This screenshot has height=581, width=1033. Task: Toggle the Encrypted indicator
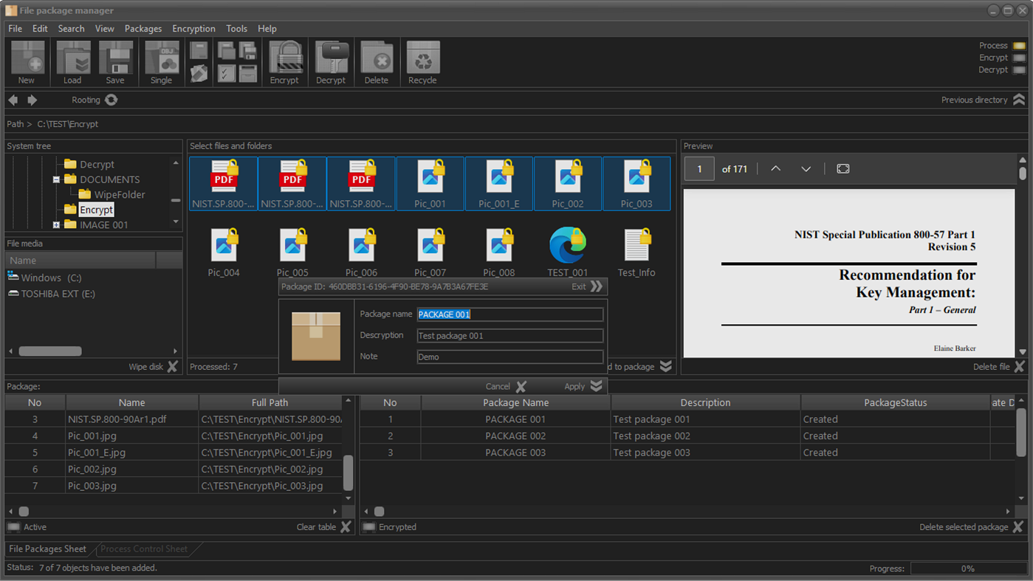(368, 526)
